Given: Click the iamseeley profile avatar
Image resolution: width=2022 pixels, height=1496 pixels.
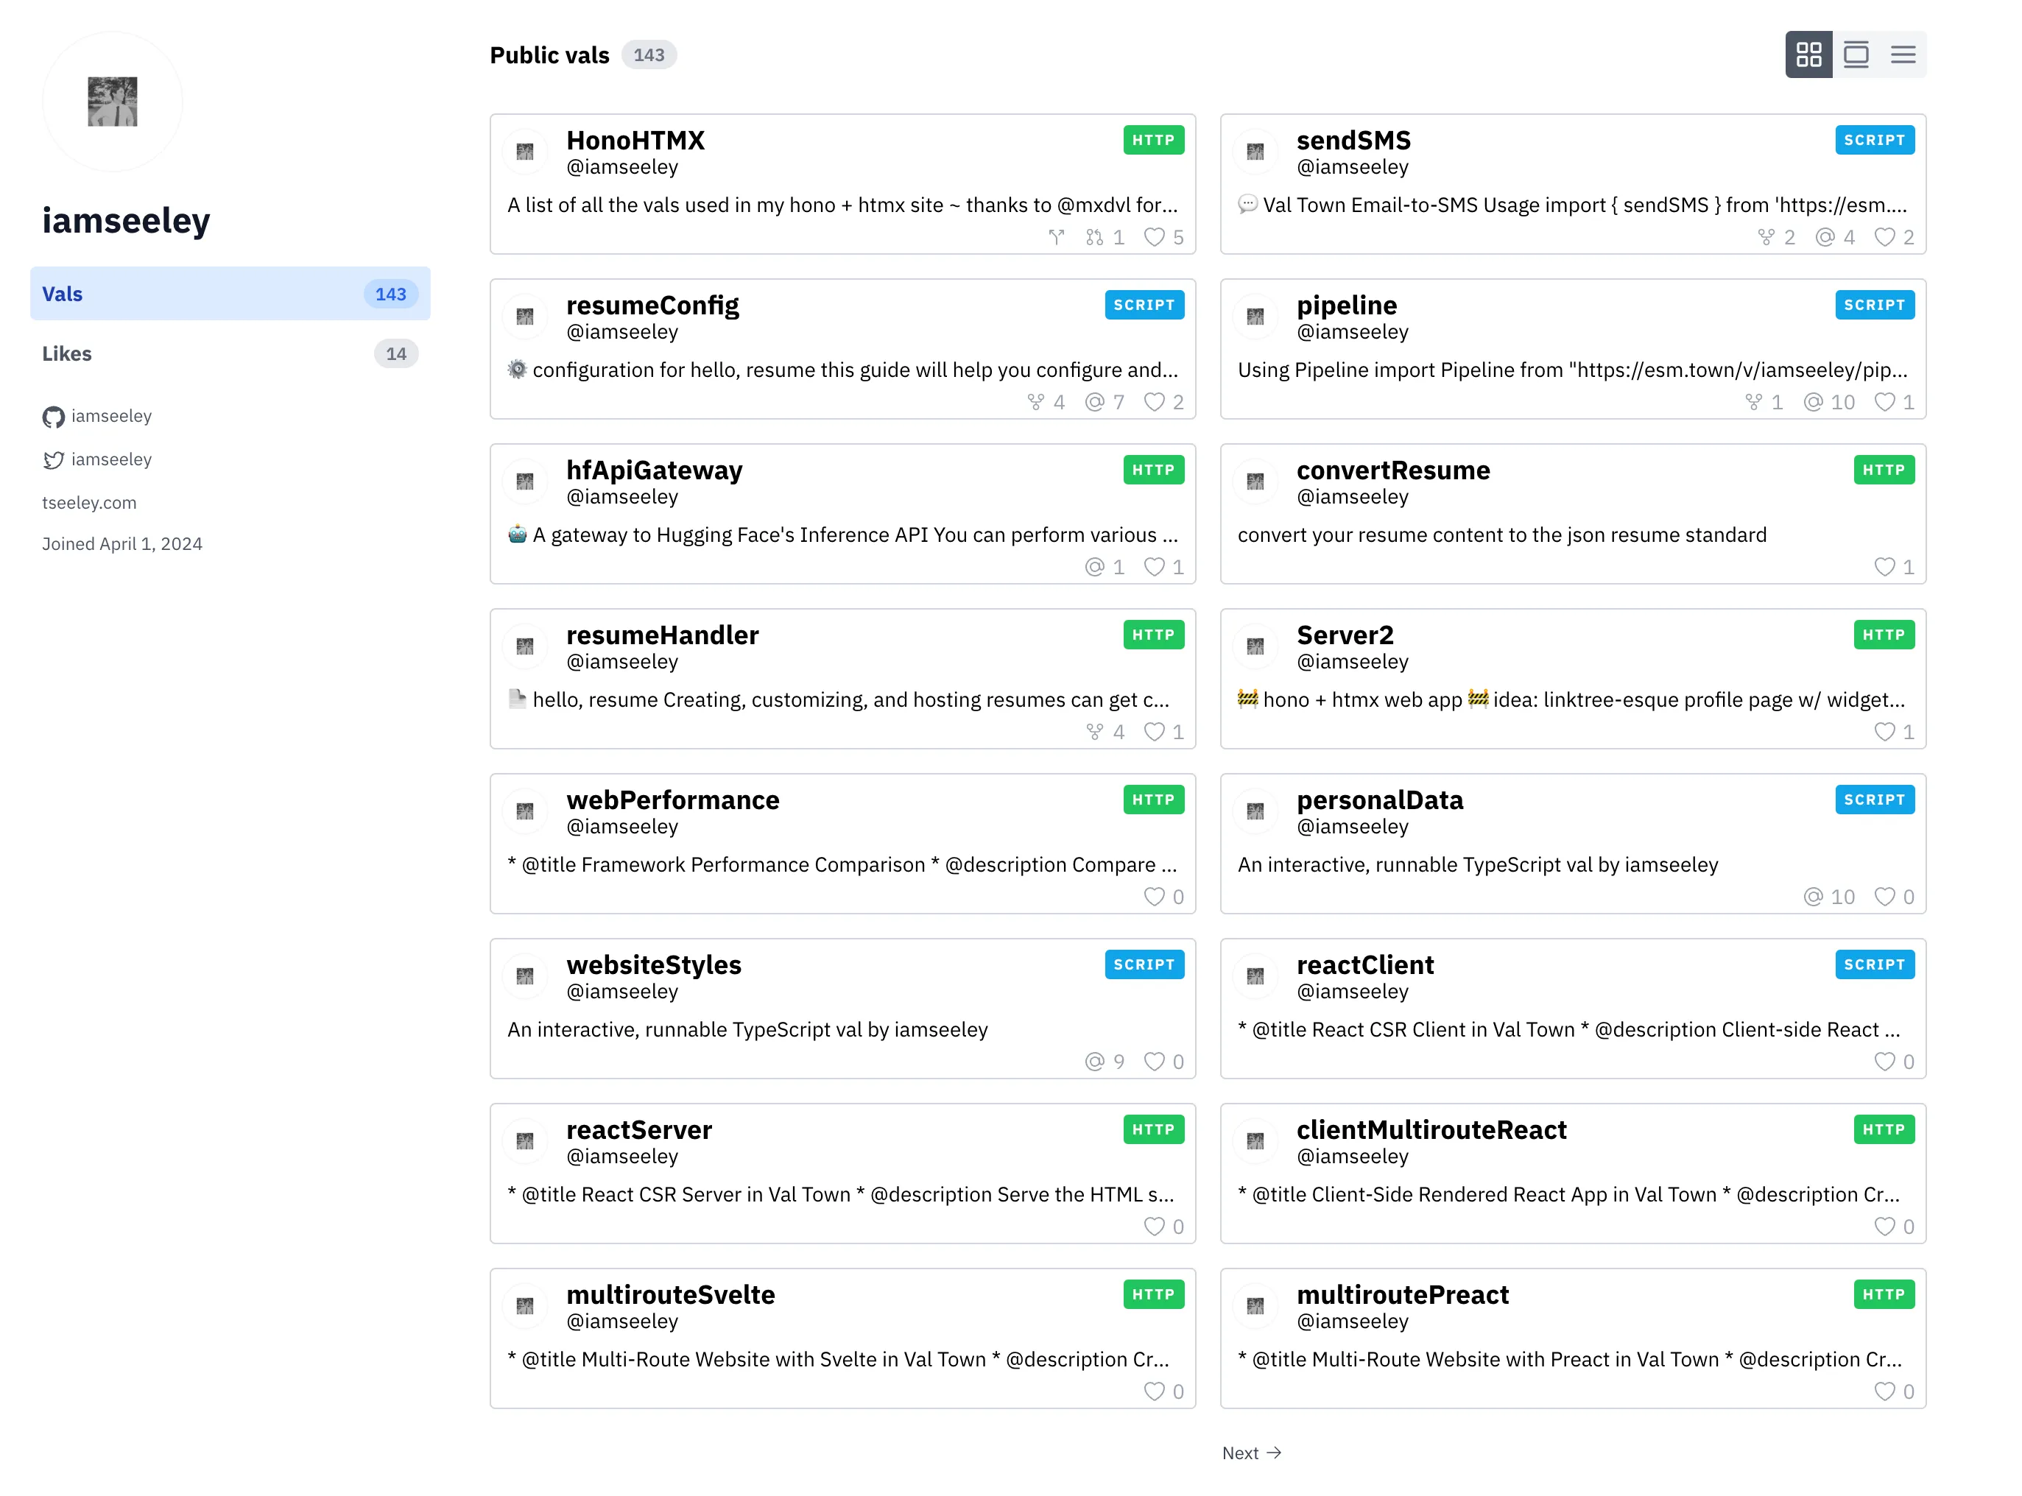Looking at the screenshot, I should (x=112, y=101).
